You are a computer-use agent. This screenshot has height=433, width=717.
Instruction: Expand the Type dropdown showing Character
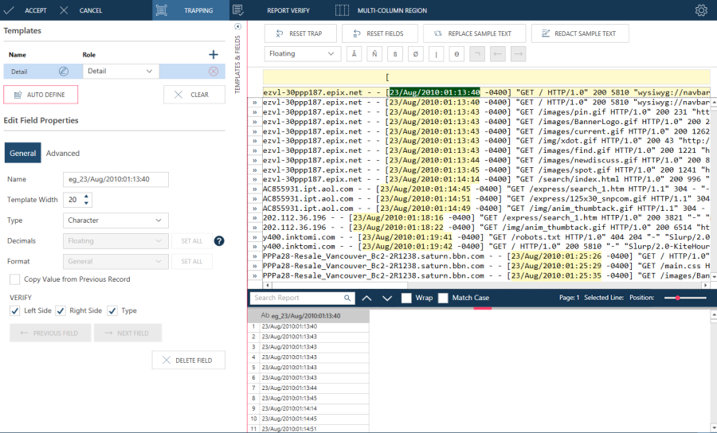coord(116,220)
